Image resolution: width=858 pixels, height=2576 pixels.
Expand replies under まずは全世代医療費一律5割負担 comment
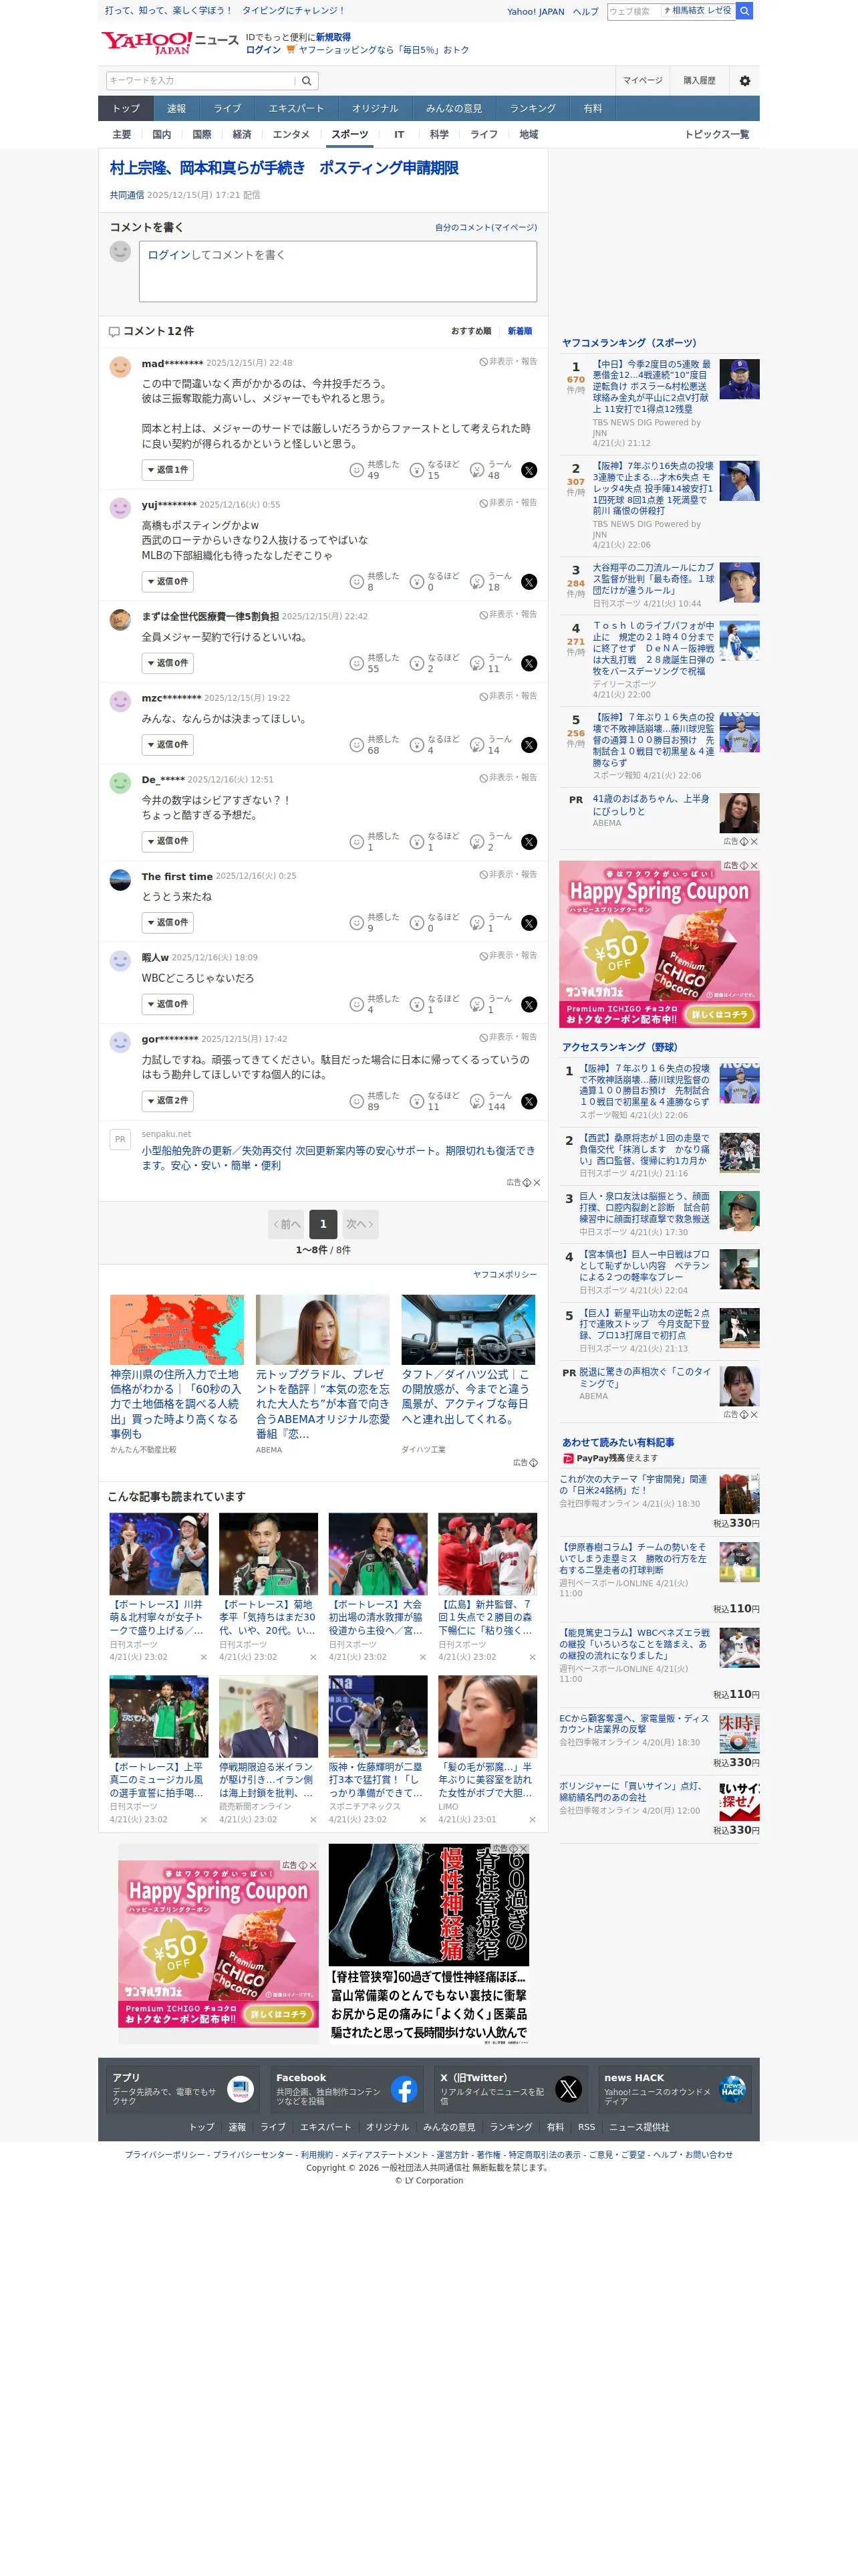pyautogui.click(x=168, y=663)
